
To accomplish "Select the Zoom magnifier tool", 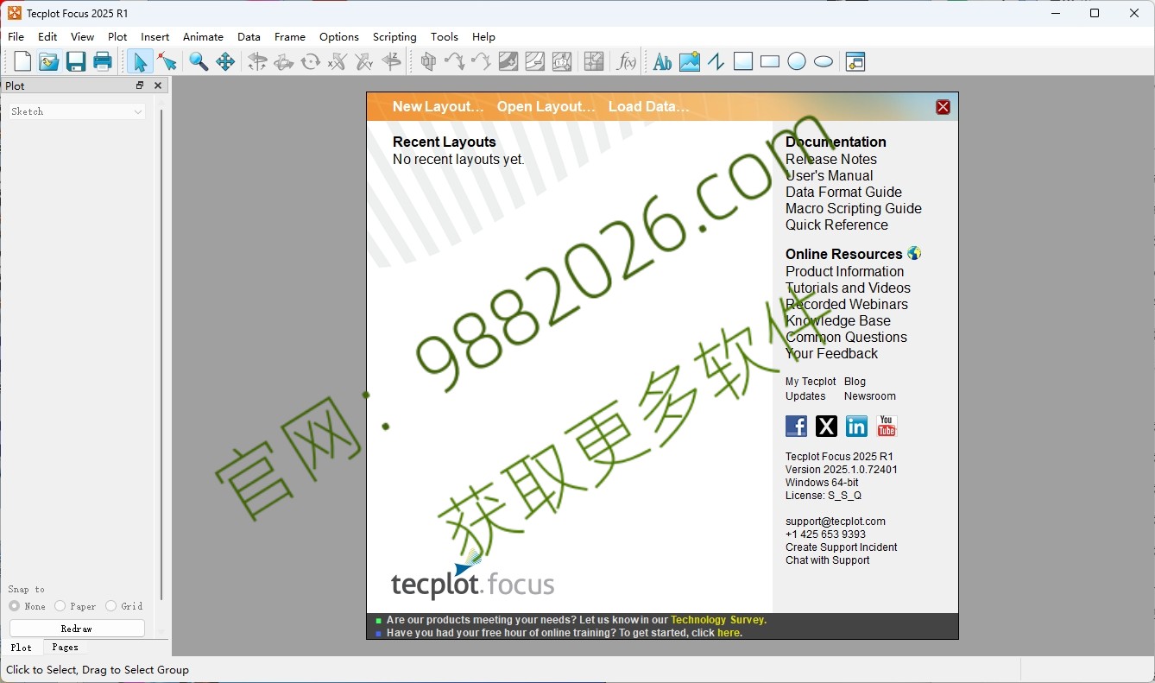I will pyautogui.click(x=199, y=61).
